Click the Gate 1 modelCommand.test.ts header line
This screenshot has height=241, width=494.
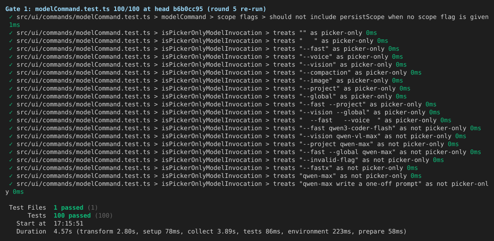point(136,9)
